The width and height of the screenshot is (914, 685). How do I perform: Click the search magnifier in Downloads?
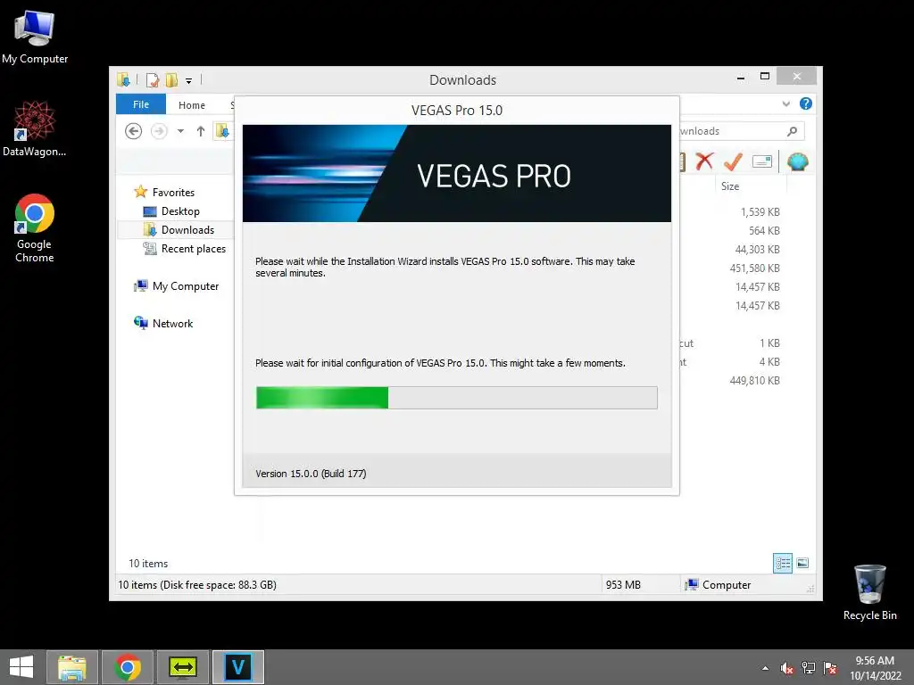793,131
